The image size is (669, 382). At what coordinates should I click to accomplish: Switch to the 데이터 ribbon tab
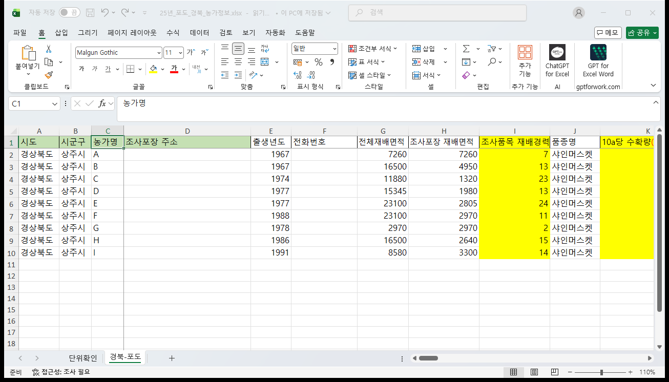pos(200,33)
